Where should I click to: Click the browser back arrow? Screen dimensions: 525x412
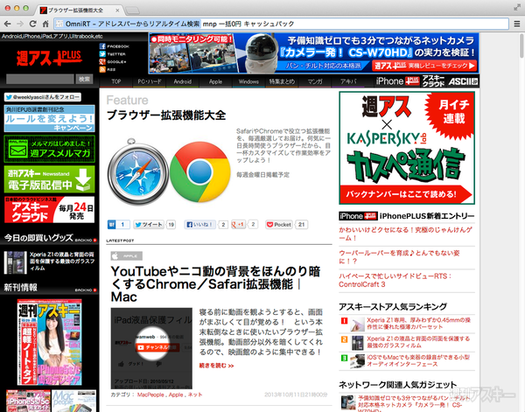7,24
